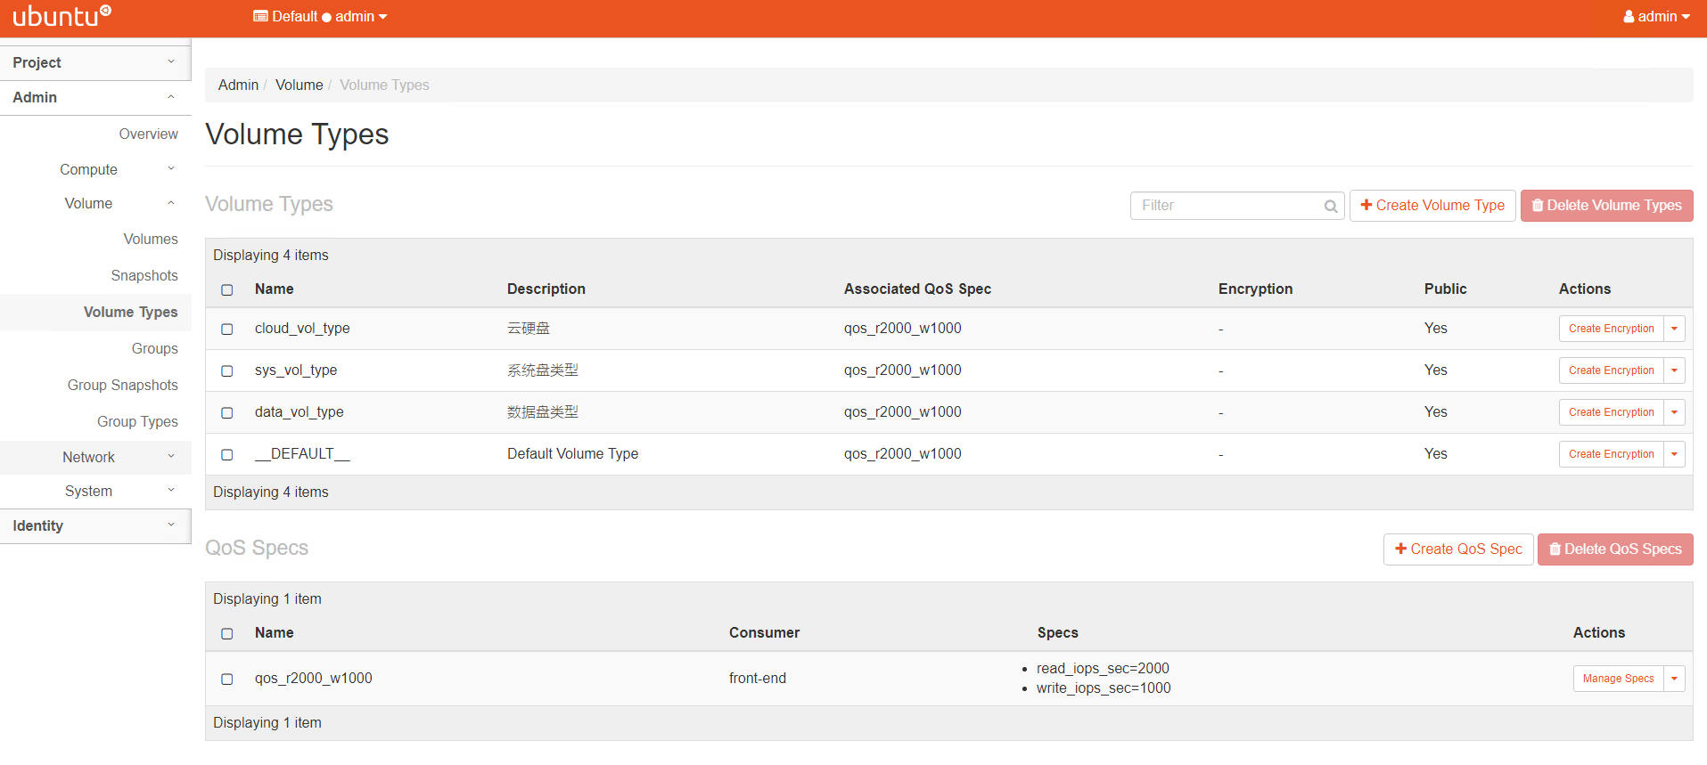
Task: Collapse the Admin sidebar section
Action: 95,97
